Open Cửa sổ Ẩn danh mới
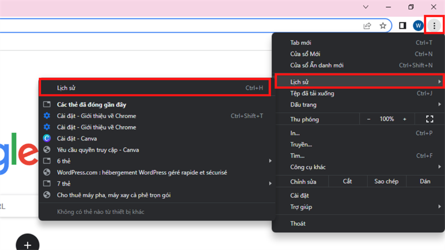Image resolution: width=445 pixels, height=250 pixels. tap(358, 65)
